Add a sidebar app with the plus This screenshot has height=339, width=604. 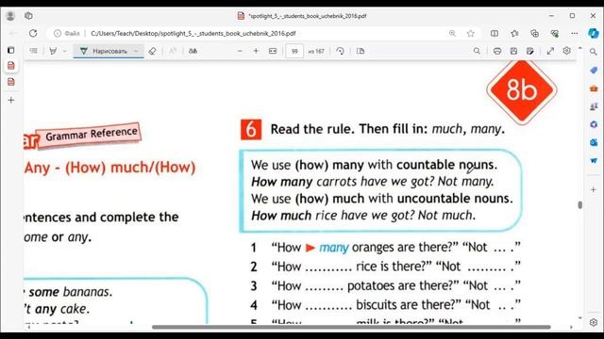pyautogui.click(x=594, y=189)
